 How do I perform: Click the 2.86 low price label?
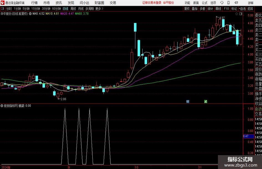point(63,99)
